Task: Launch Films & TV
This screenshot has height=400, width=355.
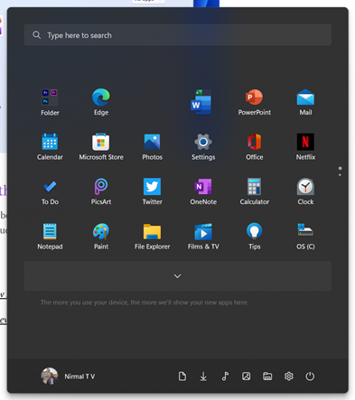Action: point(203,237)
